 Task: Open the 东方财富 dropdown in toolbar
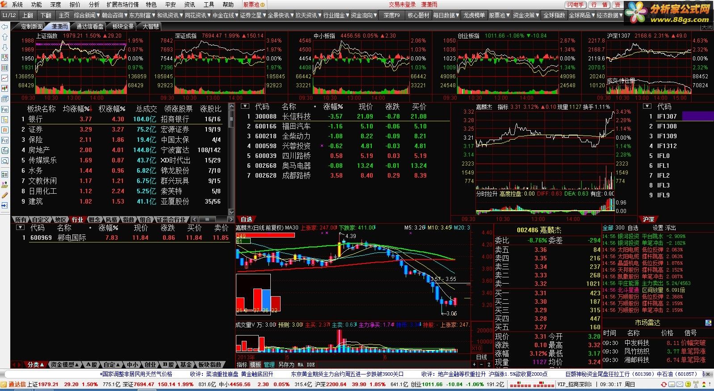[143, 15]
